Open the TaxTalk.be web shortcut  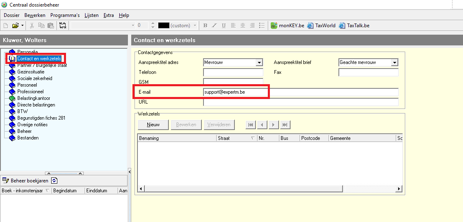[354, 26]
